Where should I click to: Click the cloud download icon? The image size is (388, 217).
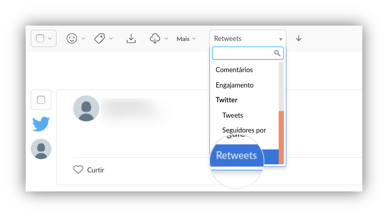click(x=155, y=38)
